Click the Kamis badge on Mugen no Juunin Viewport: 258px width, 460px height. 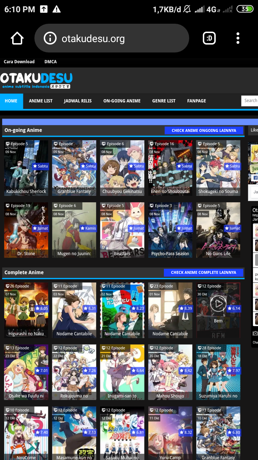coord(88,228)
